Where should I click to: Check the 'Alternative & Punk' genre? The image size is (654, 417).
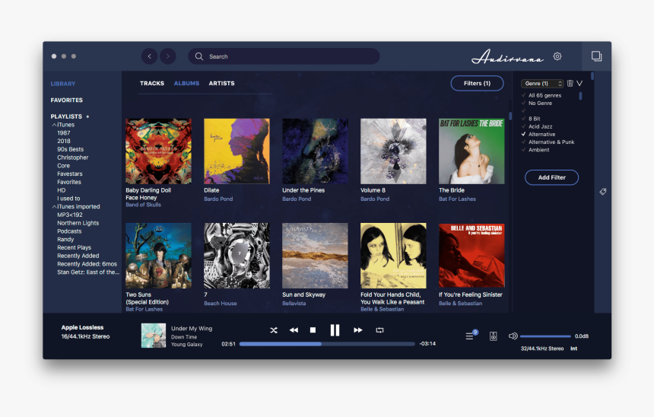click(523, 142)
